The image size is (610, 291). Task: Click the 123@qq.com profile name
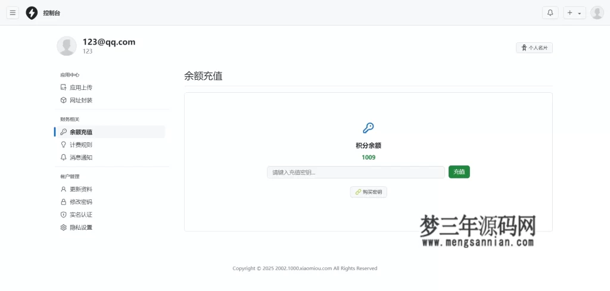(x=109, y=42)
